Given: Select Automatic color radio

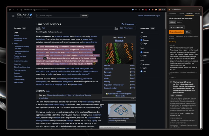Looking at the screenshot, I should pos(141,64).
